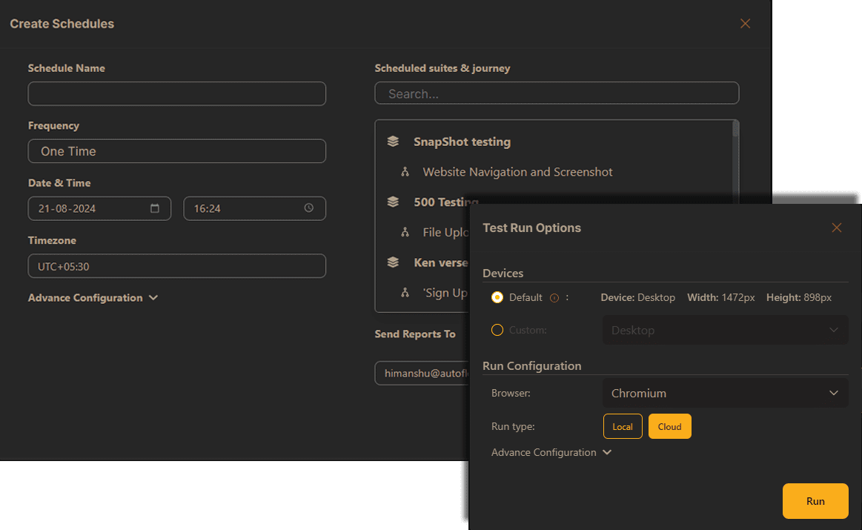Open the Browser Chromium dropdown
Image resolution: width=862 pixels, height=530 pixels.
tap(725, 393)
